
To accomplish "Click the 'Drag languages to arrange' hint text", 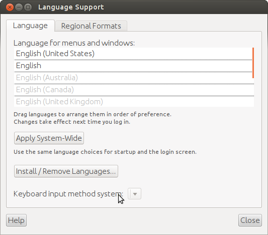I will [x=93, y=114].
